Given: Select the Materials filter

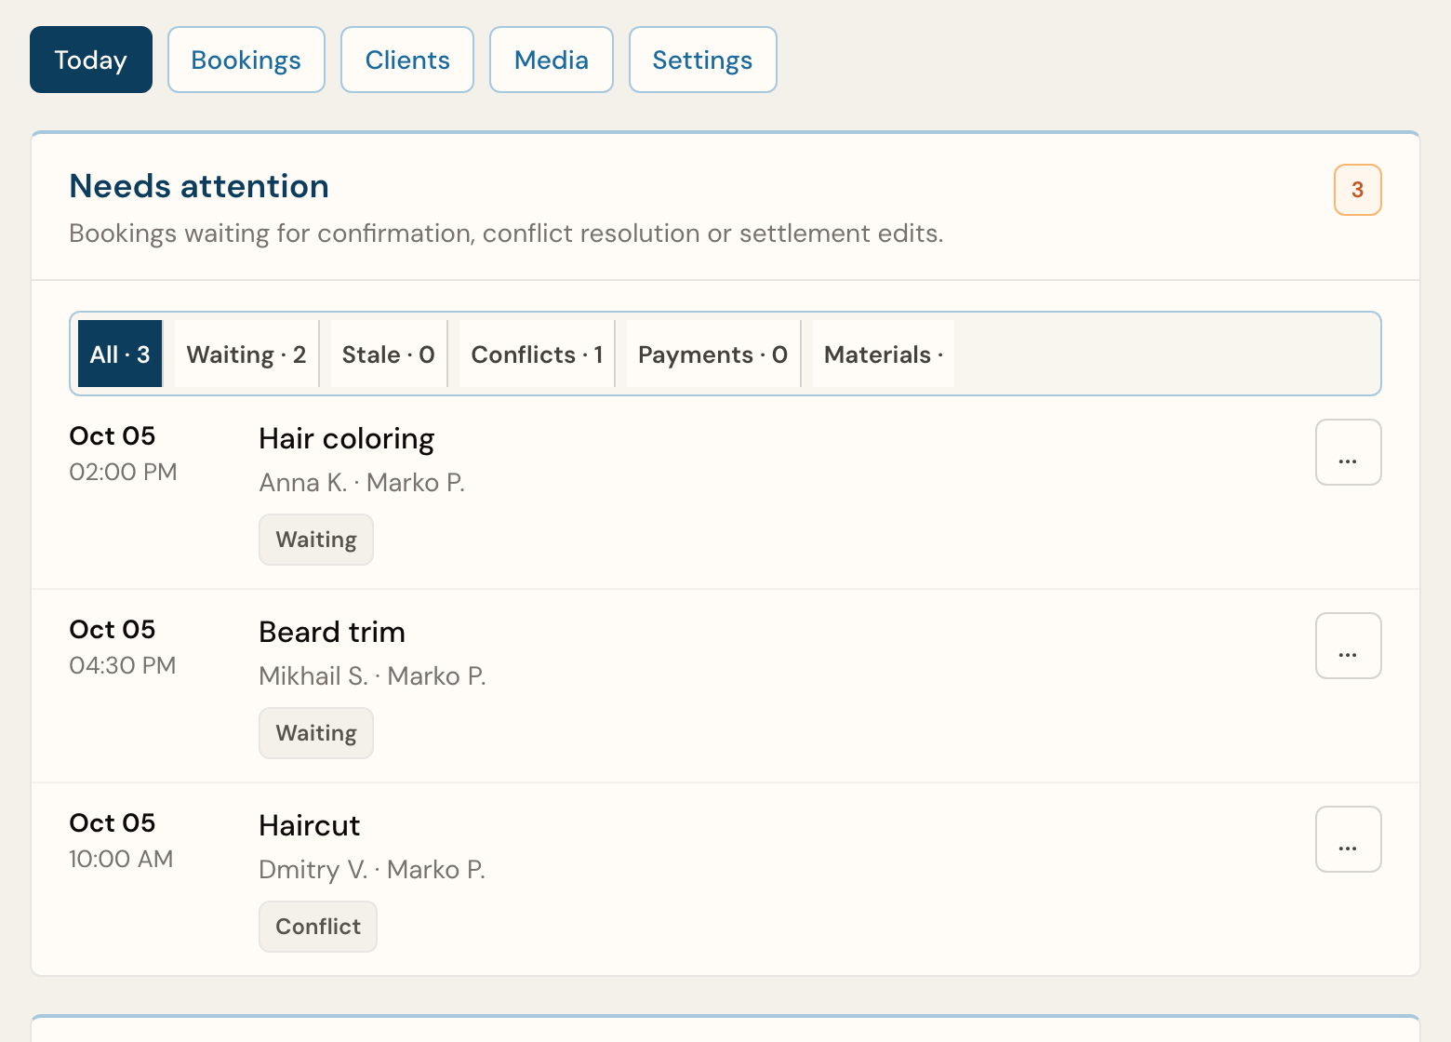Looking at the screenshot, I should click(884, 354).
